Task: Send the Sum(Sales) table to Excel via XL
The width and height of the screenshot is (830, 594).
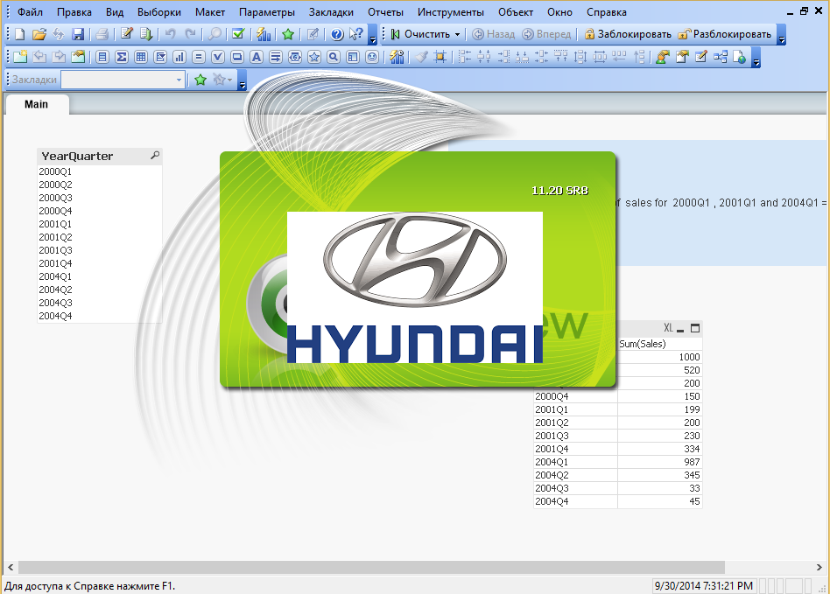Action: click(669, 328)
